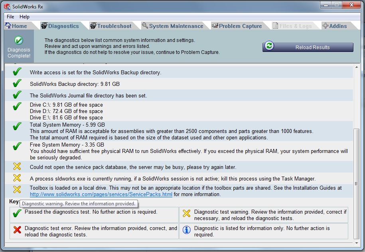This screenshot has width=365, height=252.
Task: Click the document icon on Files & Logs tab
Action: pyautogui.click(x=275, y=26)
